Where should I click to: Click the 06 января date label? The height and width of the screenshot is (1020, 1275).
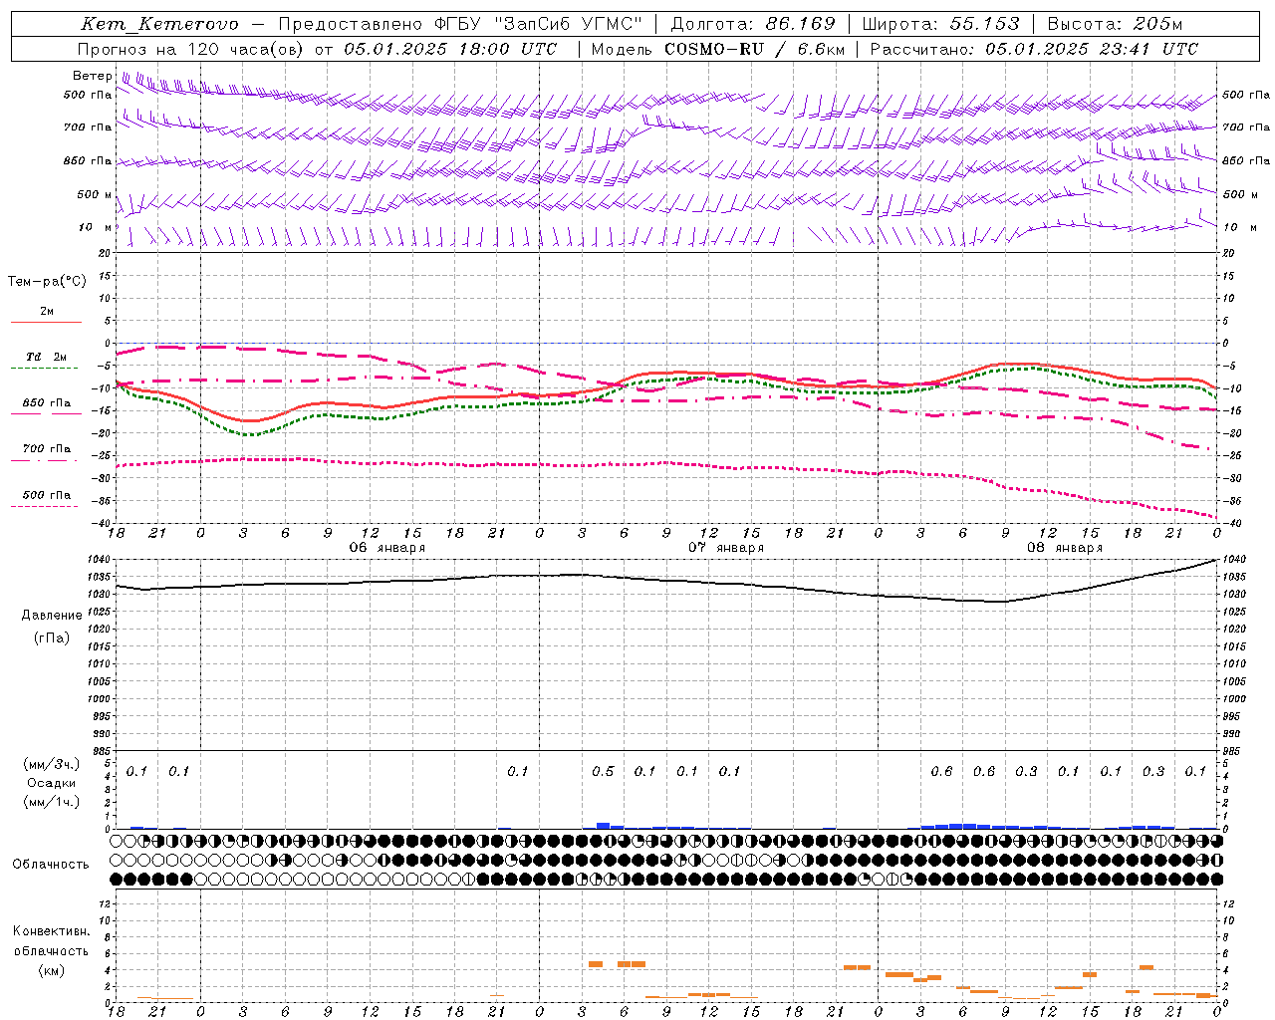386,548
